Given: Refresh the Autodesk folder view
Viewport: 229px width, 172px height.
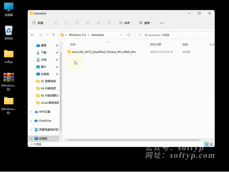Looking at the screenshot, I should (x=129, y=35).
